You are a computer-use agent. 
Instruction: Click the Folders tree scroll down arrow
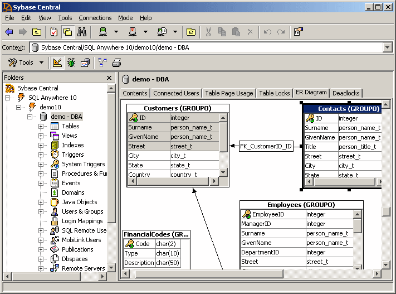(111, 267)
